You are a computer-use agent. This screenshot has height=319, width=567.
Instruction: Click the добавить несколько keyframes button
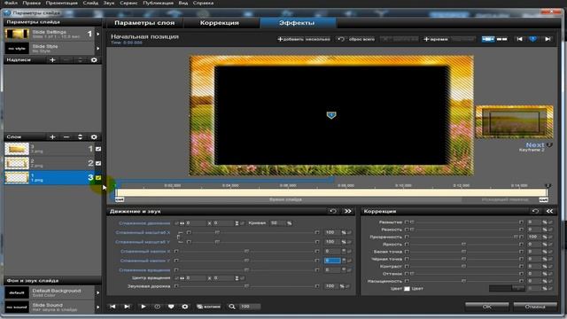[x=304, y=39]
